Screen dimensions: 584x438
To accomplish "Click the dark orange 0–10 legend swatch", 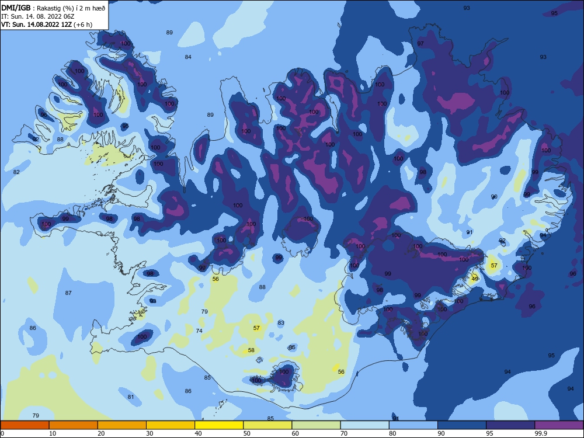I will tap(25, 425).
